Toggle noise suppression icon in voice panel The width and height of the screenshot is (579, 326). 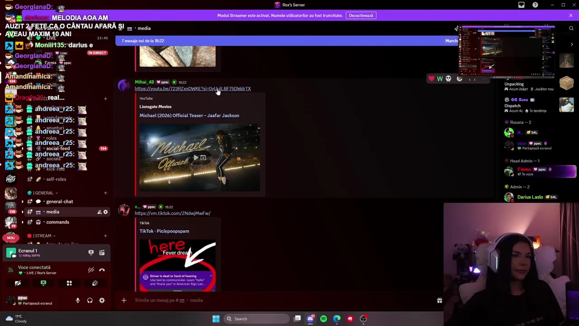91,270
